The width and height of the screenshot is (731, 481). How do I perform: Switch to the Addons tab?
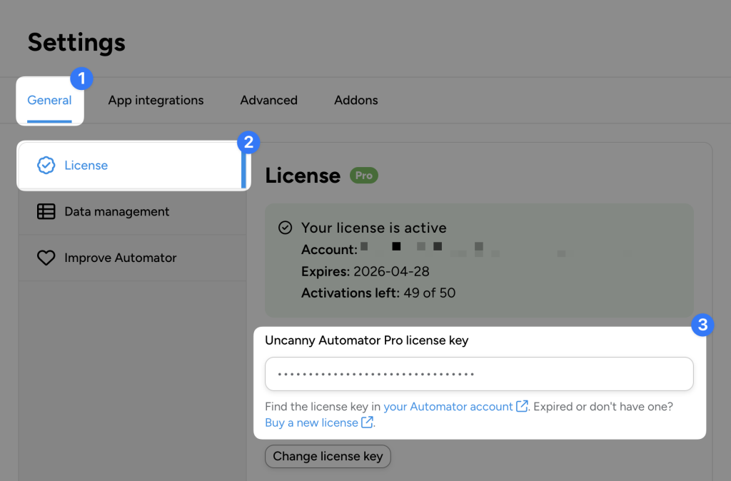(x=356, y=100)
